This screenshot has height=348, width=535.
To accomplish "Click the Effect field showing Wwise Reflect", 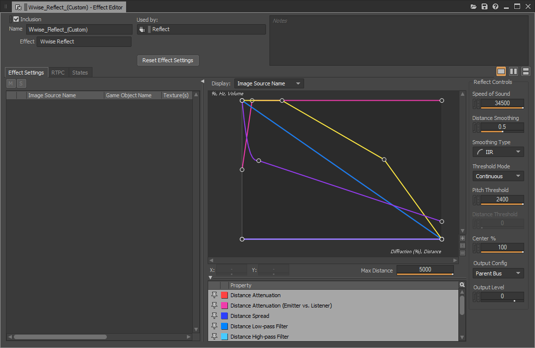I will (84, 41).
